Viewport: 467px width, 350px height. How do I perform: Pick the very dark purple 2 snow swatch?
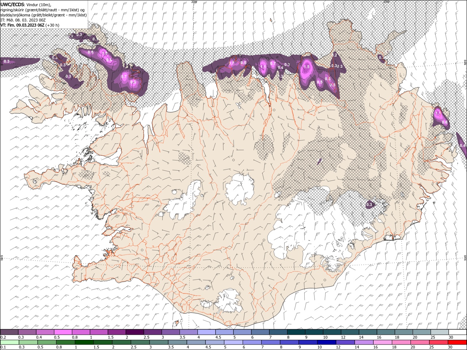(134, 332)
